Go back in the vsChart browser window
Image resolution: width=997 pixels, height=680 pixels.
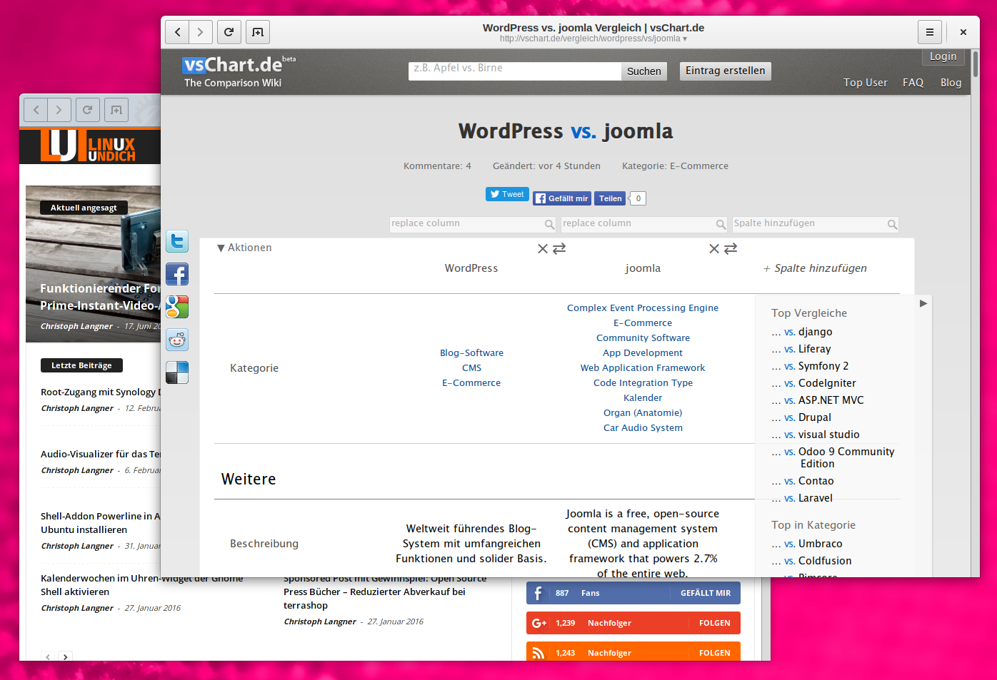click(x=178, y=32)
